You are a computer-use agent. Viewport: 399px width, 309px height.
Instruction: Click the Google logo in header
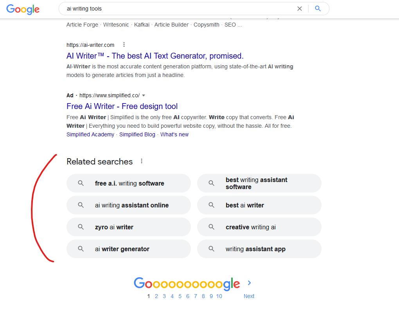click(23, 9)
